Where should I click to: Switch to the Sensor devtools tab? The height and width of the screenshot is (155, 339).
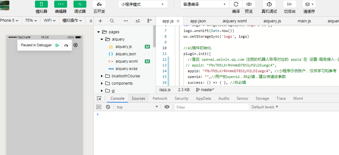242,98
